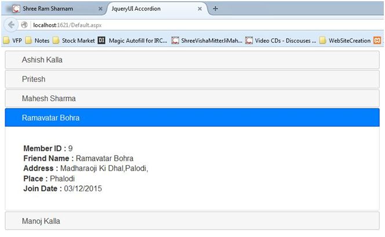The image size is (385, 237).
Task: Expand the Mahesh Sharma accordion section
Action: 192,98
